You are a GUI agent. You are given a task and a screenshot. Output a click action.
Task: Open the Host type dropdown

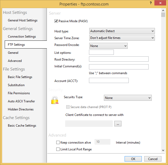[122, 31]
